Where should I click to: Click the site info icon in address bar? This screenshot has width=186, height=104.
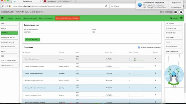7,6
